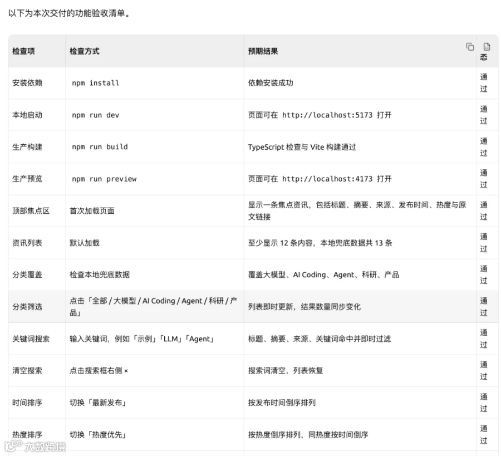Click 通过 status in 资讯列表 row

[484, 243]
